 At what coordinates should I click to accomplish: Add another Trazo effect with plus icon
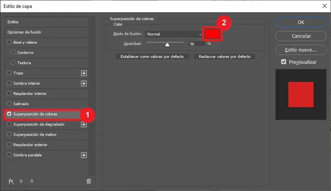tap(83, 73)
